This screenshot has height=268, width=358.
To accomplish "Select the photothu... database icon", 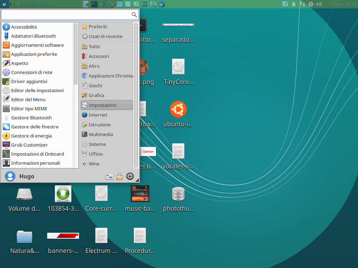I will [178, 199].
